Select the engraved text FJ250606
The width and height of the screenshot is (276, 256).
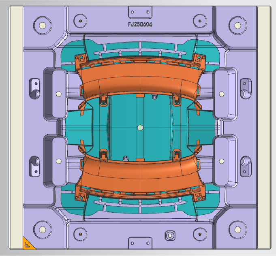click(x=140, y=24)
